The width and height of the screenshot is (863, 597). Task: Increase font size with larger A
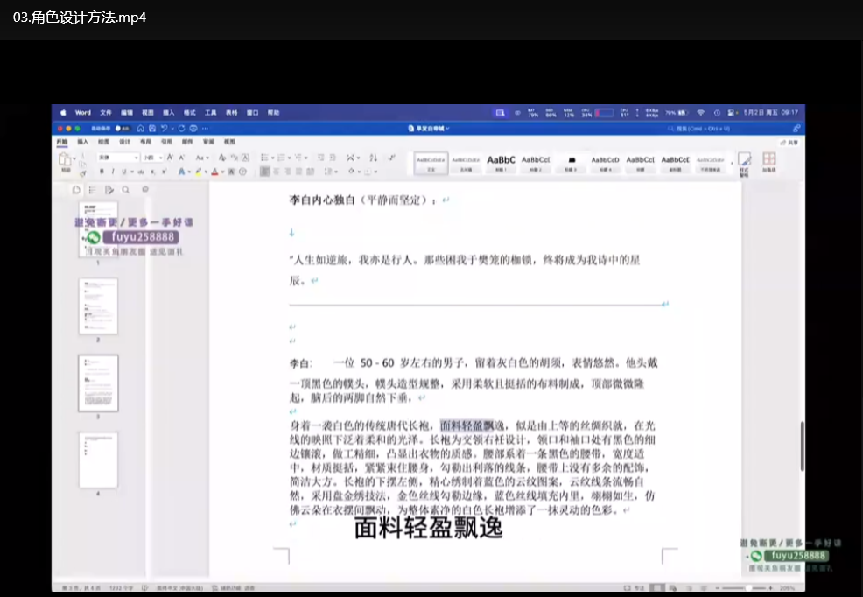pyautogui.click(x=170, y=158)
